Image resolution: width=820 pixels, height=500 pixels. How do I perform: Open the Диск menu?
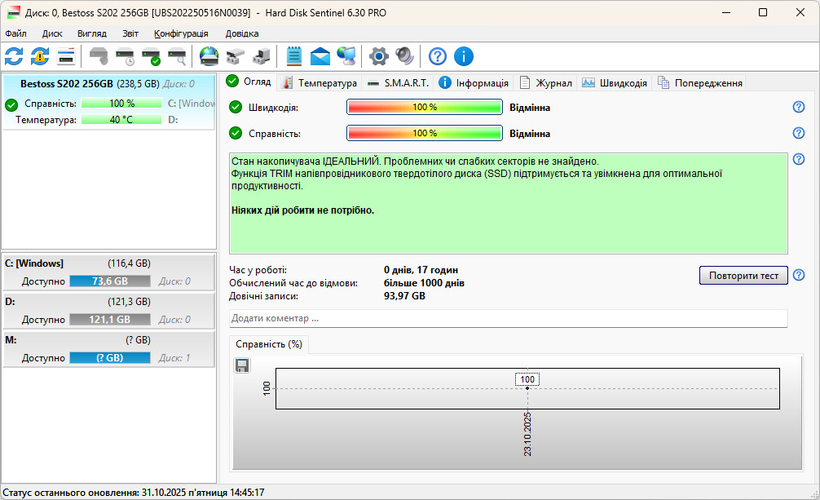point(52,33)
